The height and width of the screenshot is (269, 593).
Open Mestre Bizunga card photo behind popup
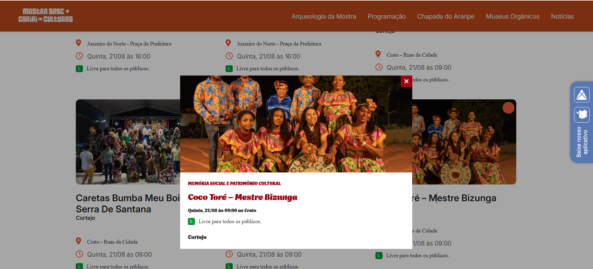(464, 142)
